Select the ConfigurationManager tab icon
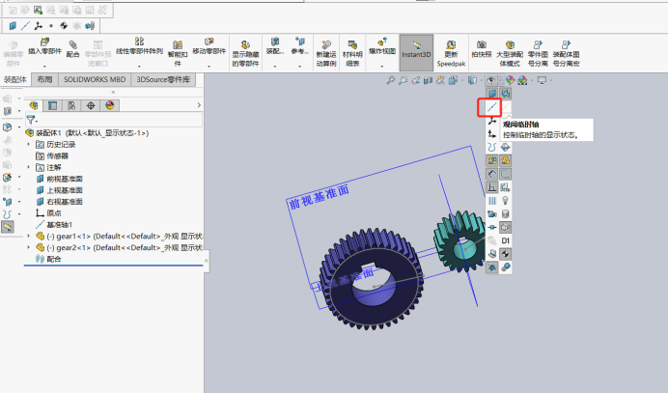This screenshot has width=668, height=394. point(71,105)
